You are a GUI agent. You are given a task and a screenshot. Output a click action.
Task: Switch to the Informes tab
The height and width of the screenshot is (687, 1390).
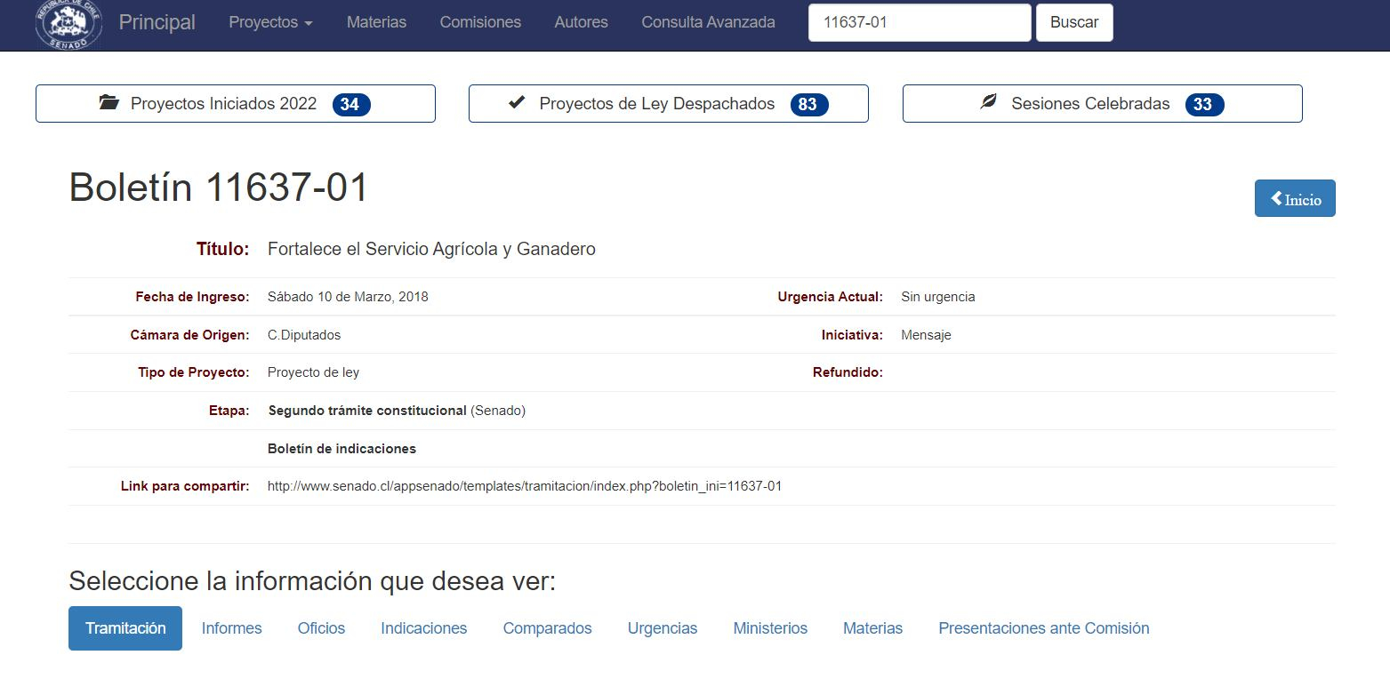pyautogui.click(x=232, y=628)
